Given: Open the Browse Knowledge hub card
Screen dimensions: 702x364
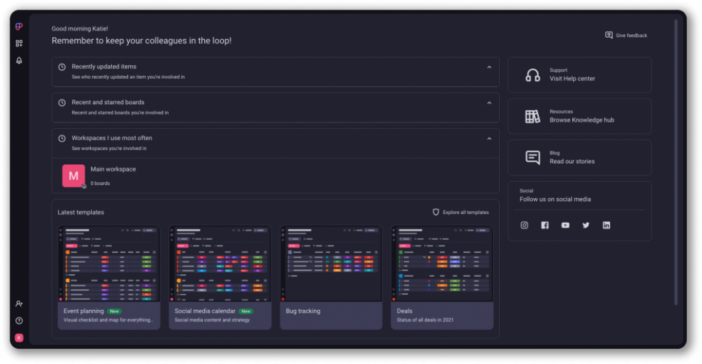Looking at the screenshot, I should point(579,117).
